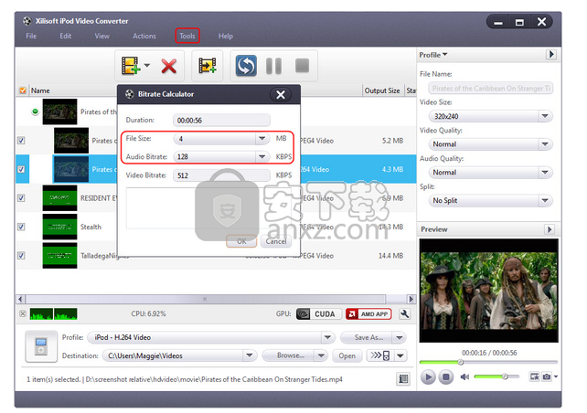
Task: Open the File Size dropdown in calculator
Action: (x=261, y=138)
